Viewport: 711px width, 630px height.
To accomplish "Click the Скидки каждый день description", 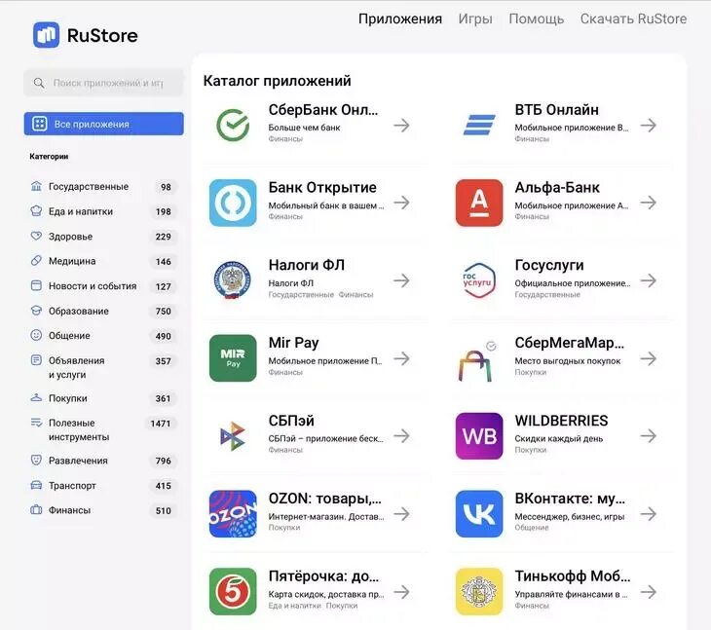I will tap(559, 439).
